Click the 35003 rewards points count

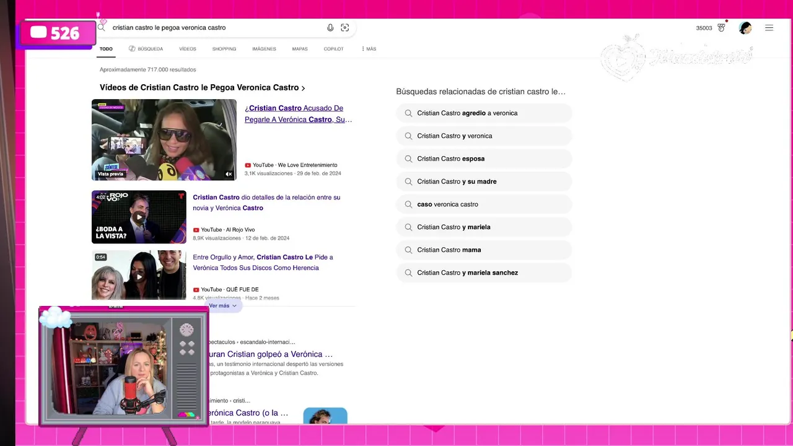[x=704, y=28]
